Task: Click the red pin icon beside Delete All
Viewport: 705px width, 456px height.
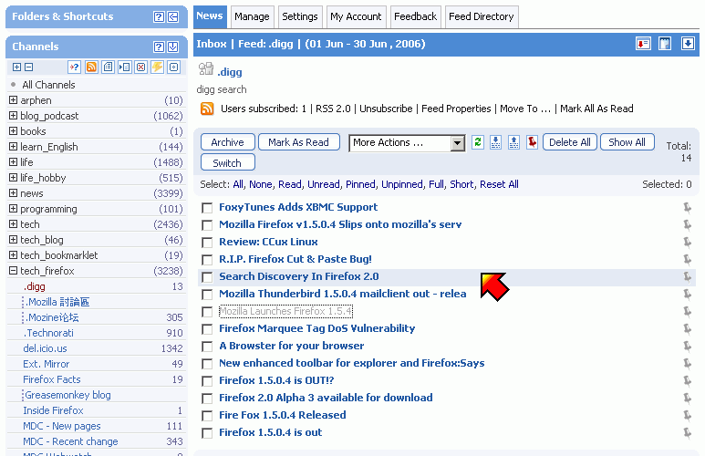Action: tap(532, 142)
